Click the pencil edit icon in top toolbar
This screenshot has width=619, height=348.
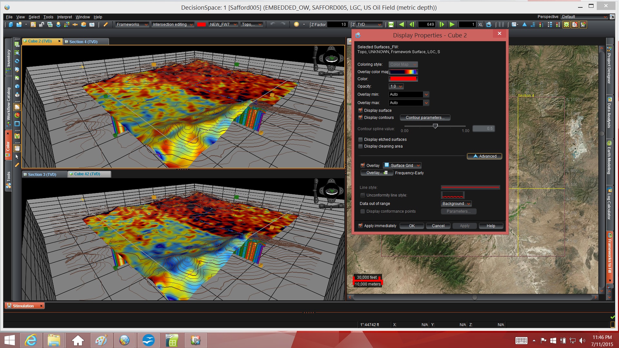[x=106, y=24]
